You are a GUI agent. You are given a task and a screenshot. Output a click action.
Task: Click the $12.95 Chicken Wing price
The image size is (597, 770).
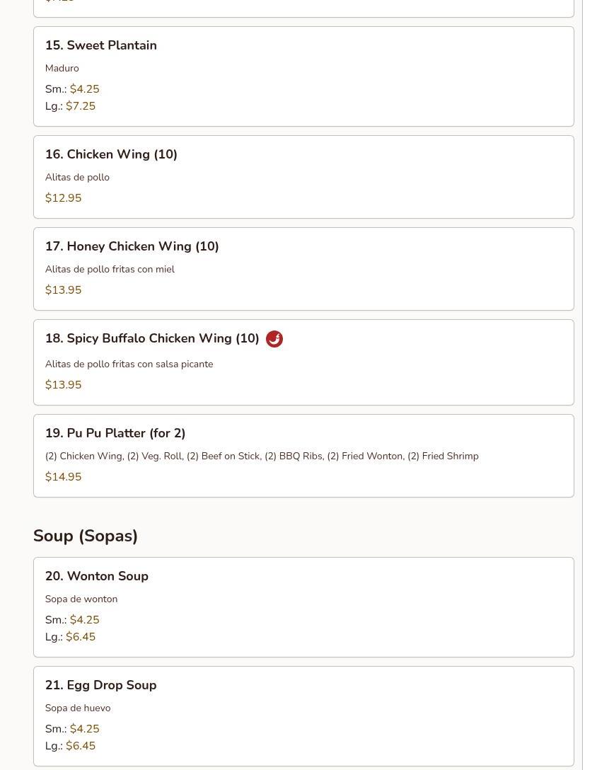tap(64, 198)
